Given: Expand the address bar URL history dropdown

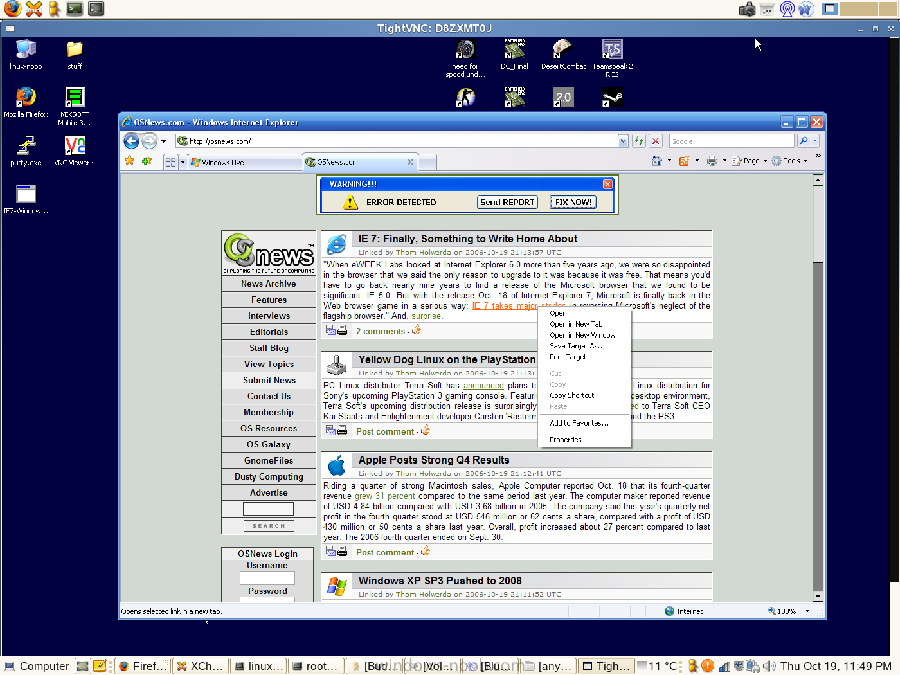Looking at the screenshot, I should 623,141.
